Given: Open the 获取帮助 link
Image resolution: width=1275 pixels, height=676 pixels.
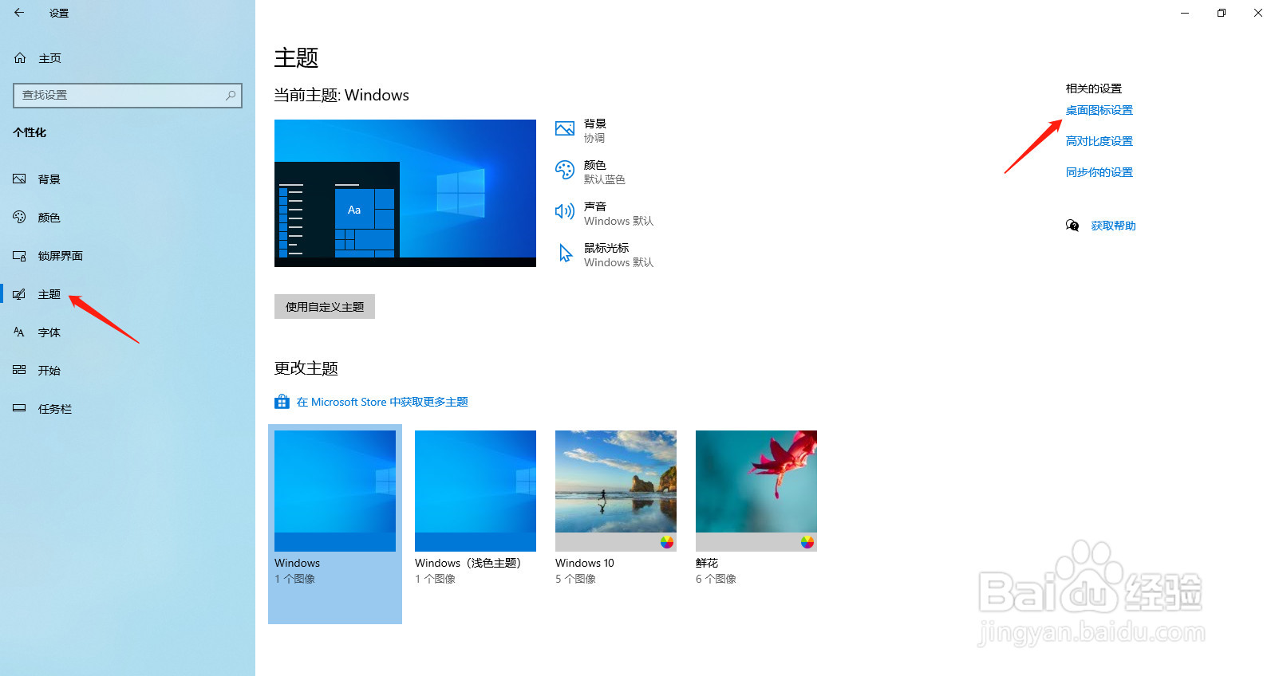Looking at the screenshot, I should (x=1114, y=226).
